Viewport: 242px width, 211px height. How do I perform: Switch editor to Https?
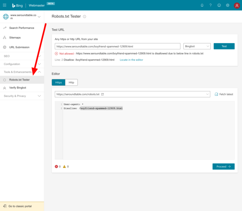point(58,82)
